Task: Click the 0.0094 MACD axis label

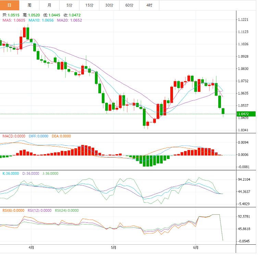Action: [x=243, y=143]
